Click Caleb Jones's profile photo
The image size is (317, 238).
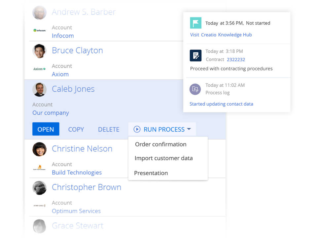click(x=39, y=90)
